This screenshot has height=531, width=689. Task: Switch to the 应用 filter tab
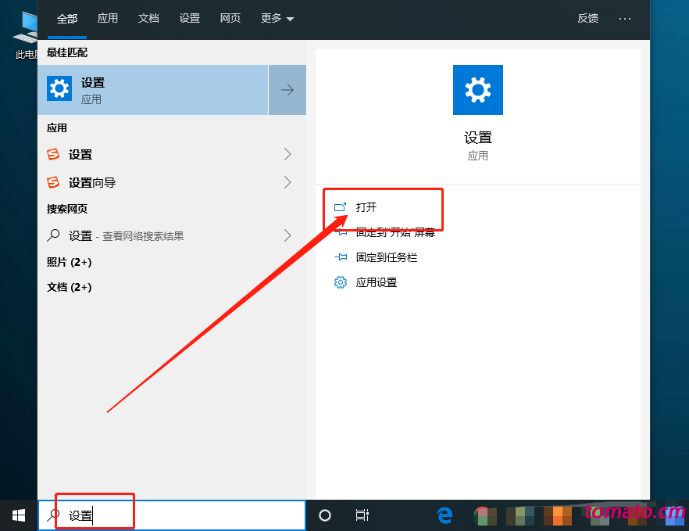pos(108,19)
